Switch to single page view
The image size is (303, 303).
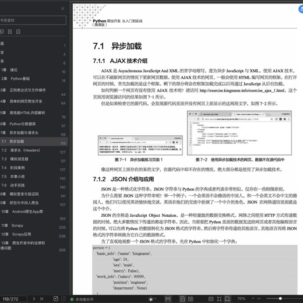[x=182, y=299]
